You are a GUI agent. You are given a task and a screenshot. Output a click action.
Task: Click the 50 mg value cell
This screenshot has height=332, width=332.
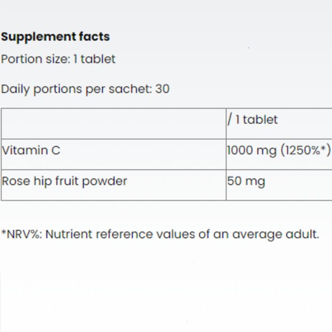279,185
